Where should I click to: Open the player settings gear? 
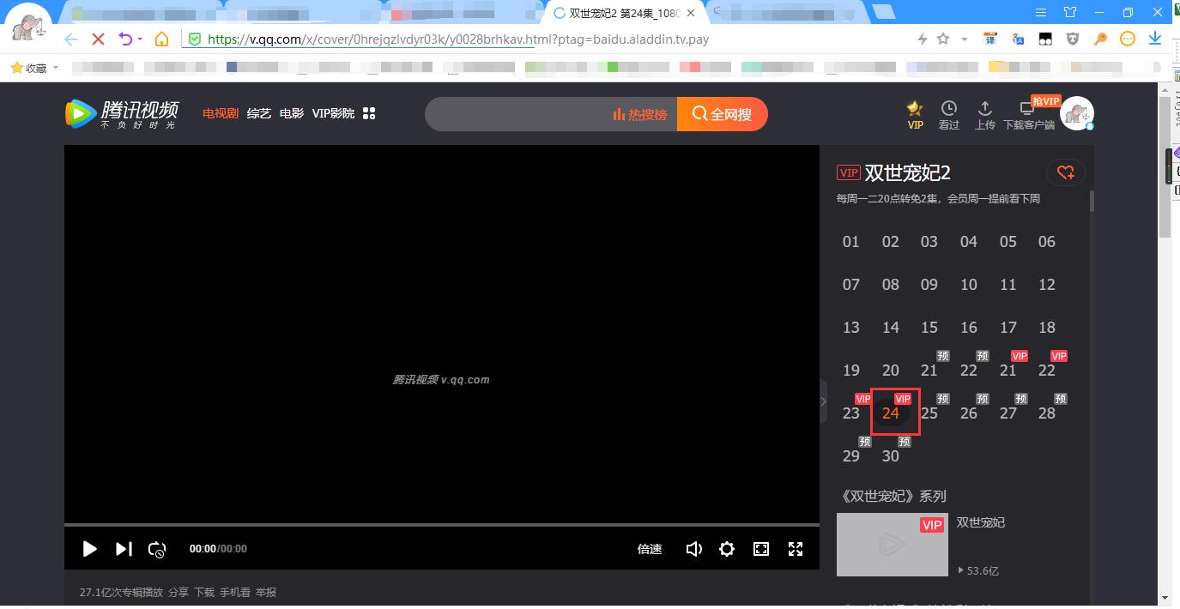726,549
